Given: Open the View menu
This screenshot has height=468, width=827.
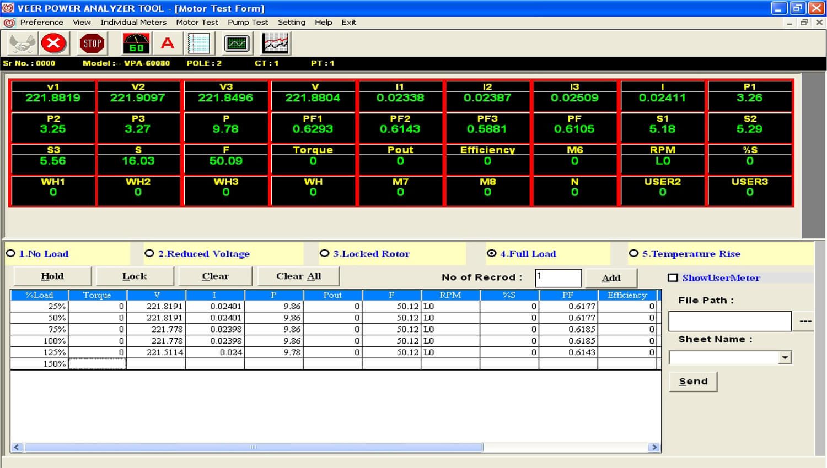Looking at the screenshot, I should tap(82, 23).
